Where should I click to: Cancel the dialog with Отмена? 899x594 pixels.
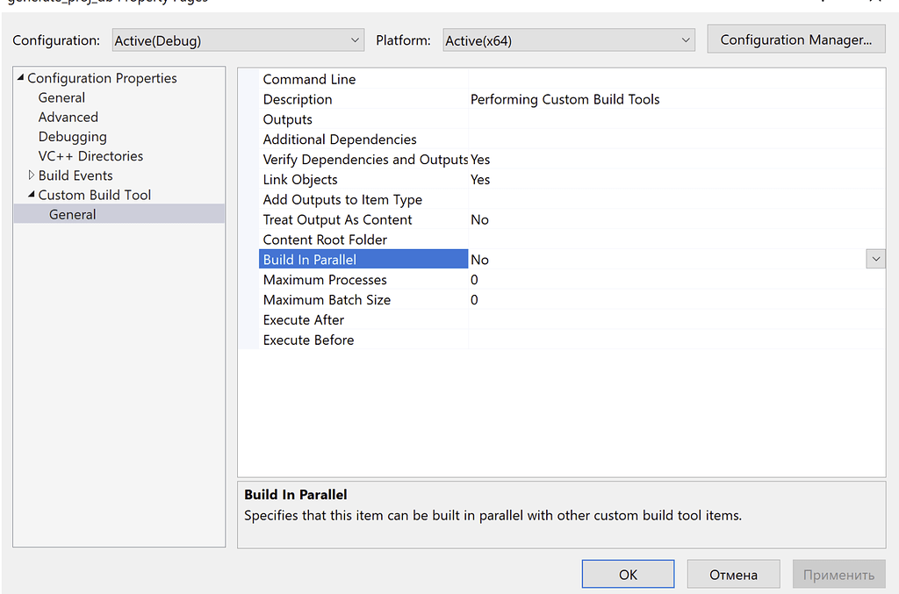coord(733,574)
